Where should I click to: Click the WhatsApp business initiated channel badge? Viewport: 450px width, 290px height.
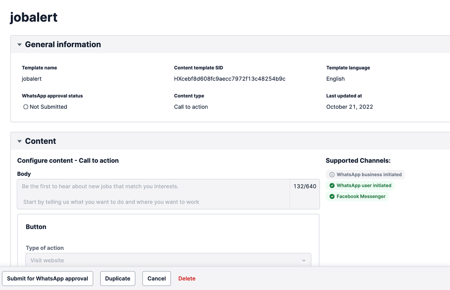[365, 174]
